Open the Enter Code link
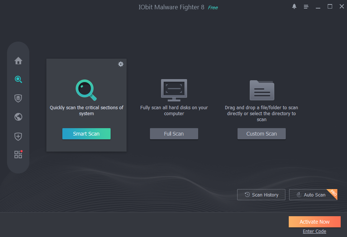This screenshot has width=347, height=237. pos(314,231)
